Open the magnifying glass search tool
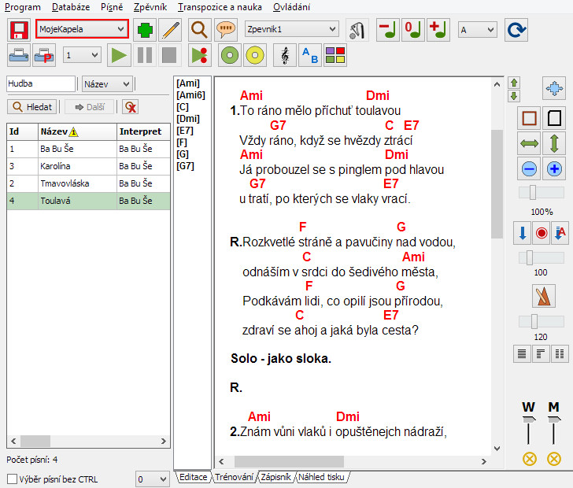Image resolution: width=573 pixels, height=488 pixels. point(199,30)
